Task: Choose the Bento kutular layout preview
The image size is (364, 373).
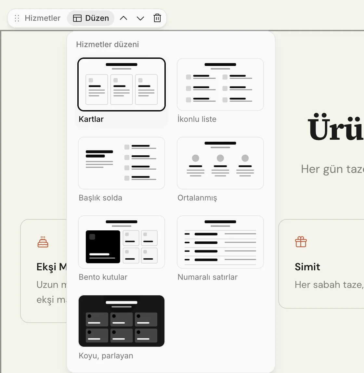Action: coord(122,242)
